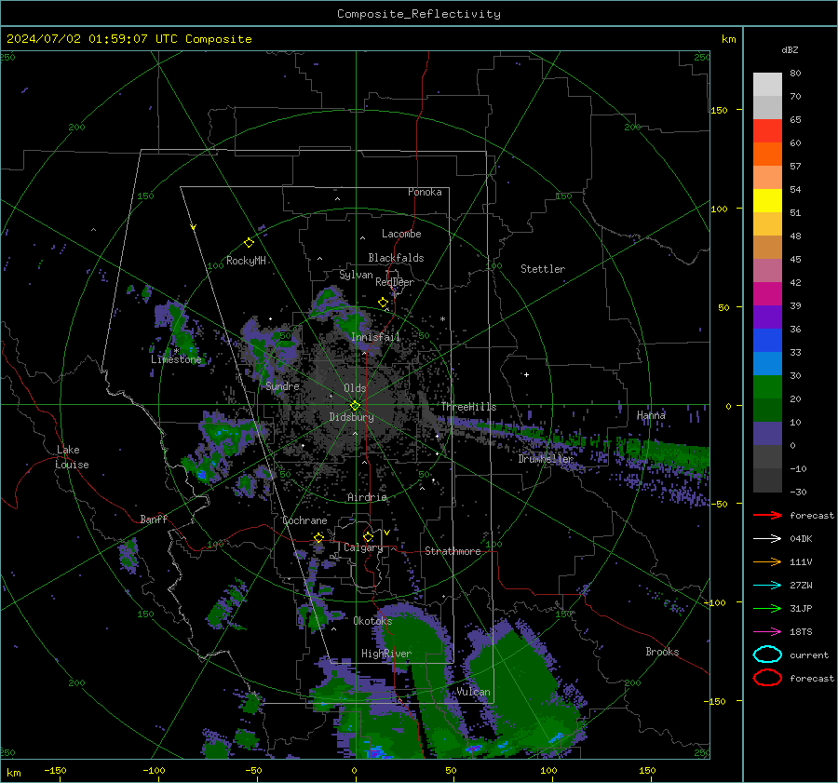Click the HighRiver label
Screen dimensions: 838x783
click(x=386, y=654)
